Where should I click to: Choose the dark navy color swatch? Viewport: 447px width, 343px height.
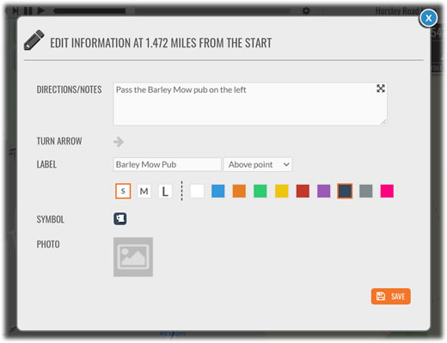345,191
